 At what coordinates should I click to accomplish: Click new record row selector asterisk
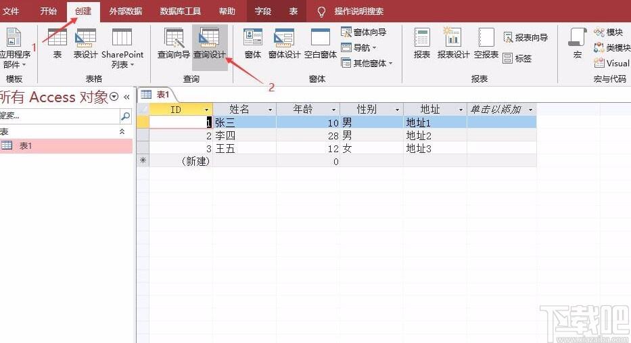tap(143, 160)
